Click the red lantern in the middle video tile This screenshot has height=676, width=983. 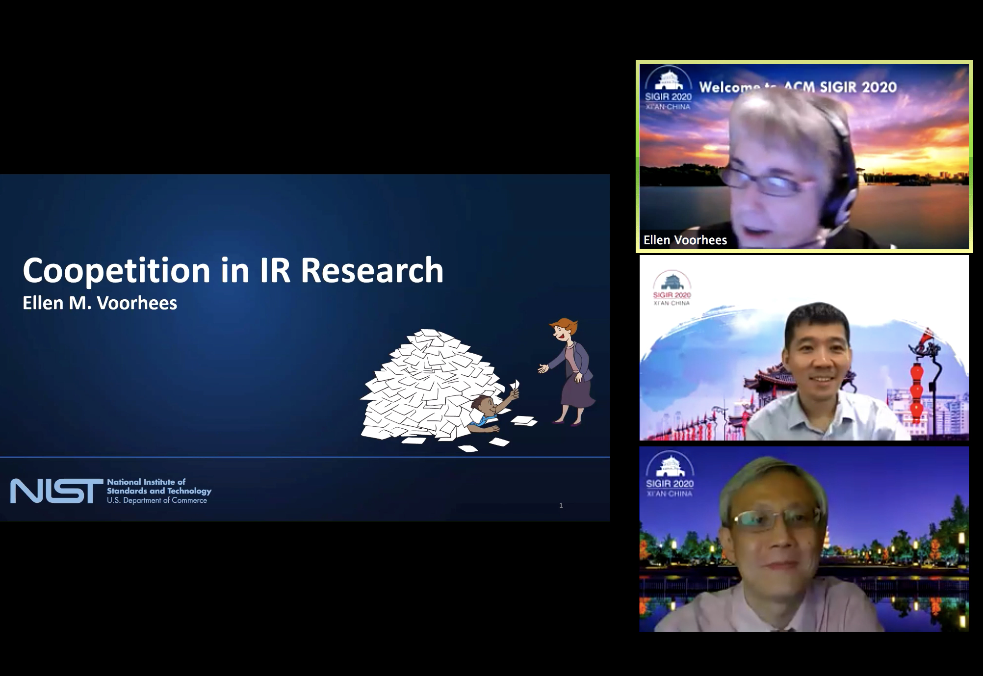tap(916, 392)
